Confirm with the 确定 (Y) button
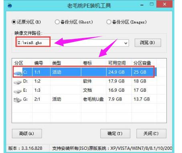Viewport: 182px width, 153px height. click(115, 133)
